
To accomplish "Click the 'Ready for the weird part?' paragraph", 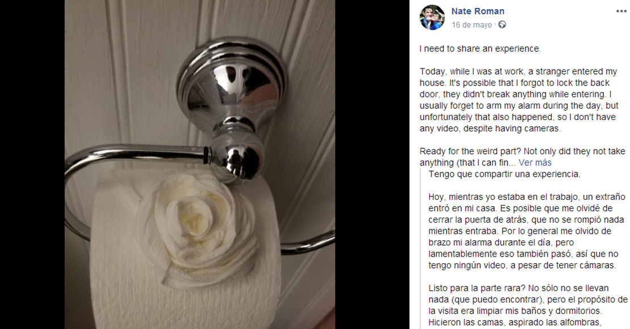I will click(522, 157).
